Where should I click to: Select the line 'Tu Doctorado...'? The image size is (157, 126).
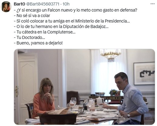tap(29, 37)
